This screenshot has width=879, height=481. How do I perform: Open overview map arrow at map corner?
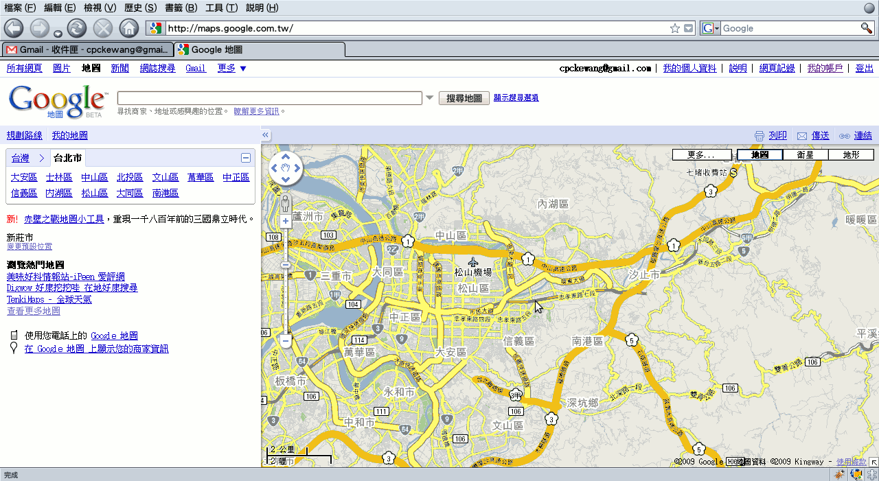(x=874, y=462)
